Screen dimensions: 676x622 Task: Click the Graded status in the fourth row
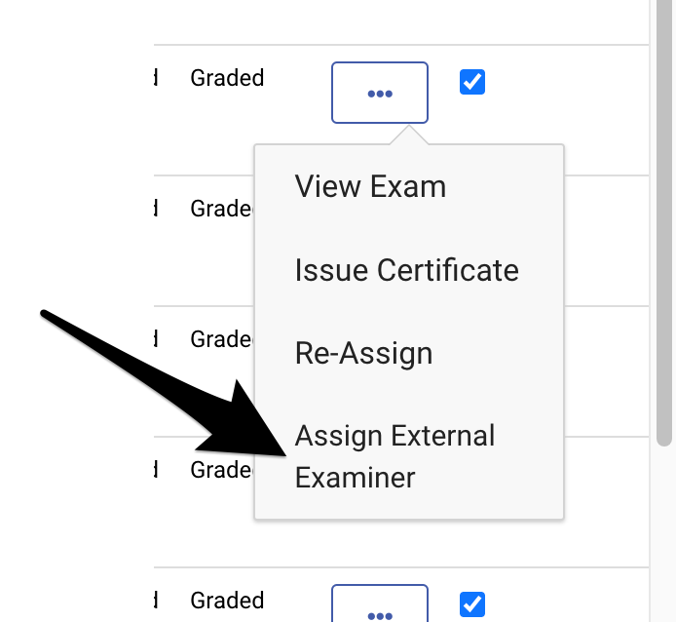click(222, 470)
